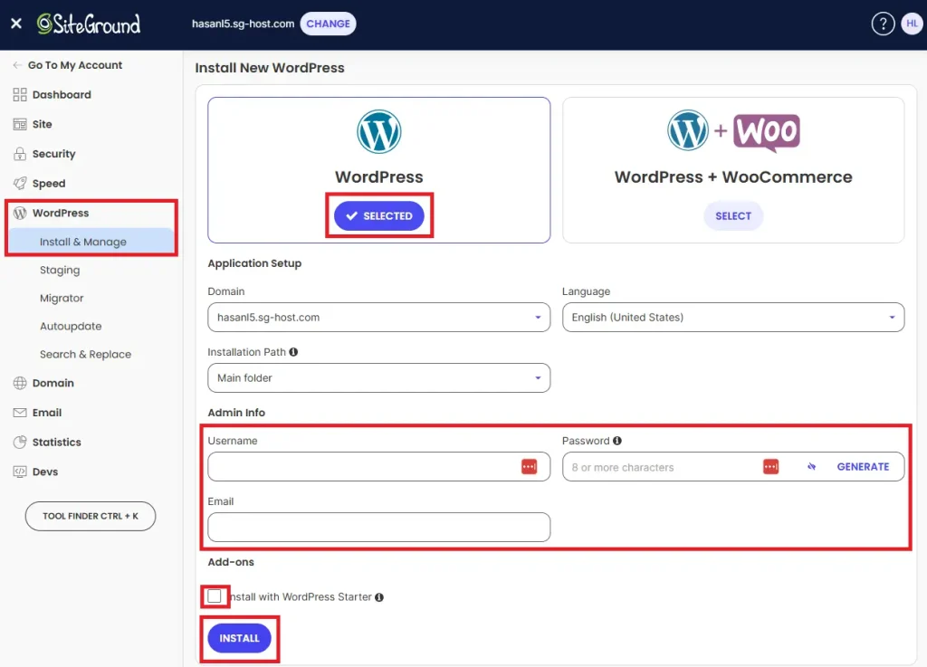The width and height of the screenshot is (927, 667).
Task: Click the hasanl5.sg-host.com site name in header
Action: click(243, 24)
